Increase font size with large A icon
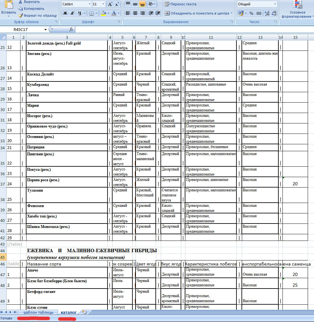 click(110, 4)
